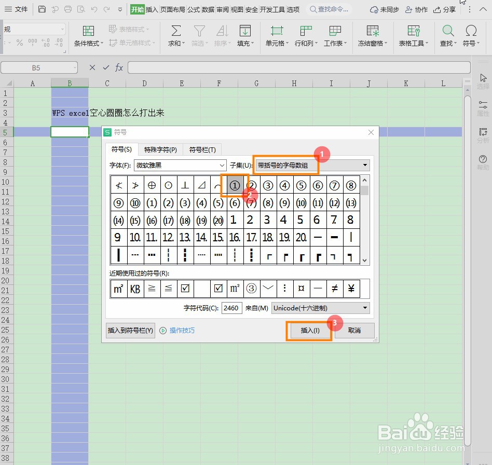492x465 pixels.
Task: Open the 字体 font dropdown 微软雅黑
Action: point(180,166)
